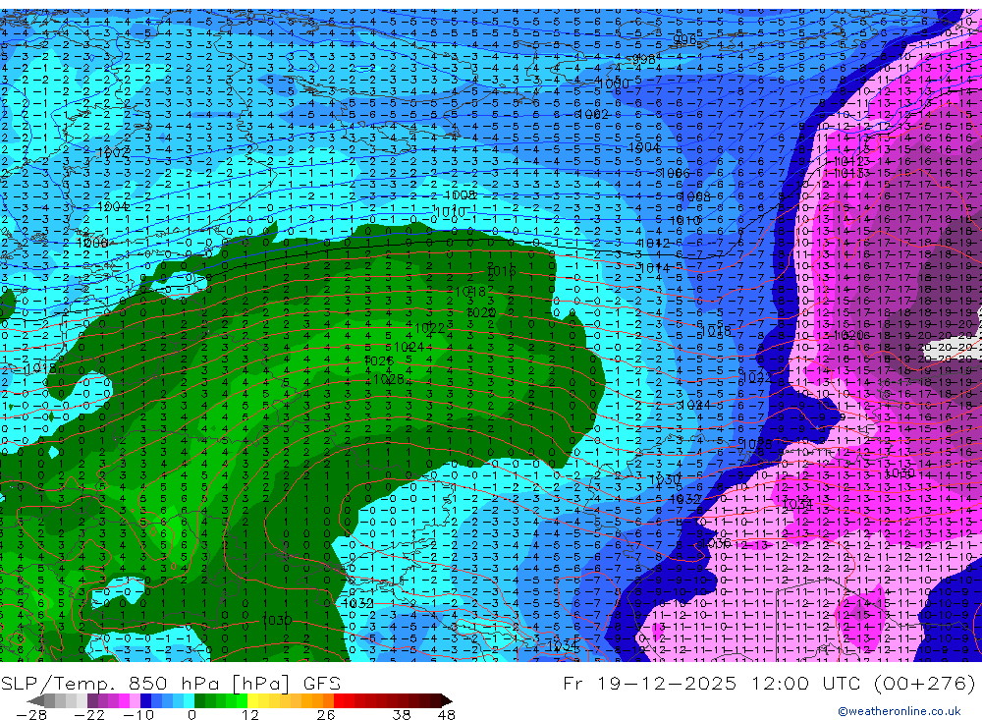Screen dimensions: 982x720
Task: Click the '1016' isobar label
Action: (x=501, y=271)
